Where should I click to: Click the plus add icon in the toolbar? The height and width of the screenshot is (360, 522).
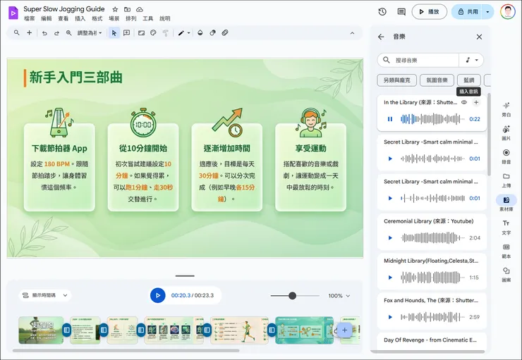tap(30, 32)
